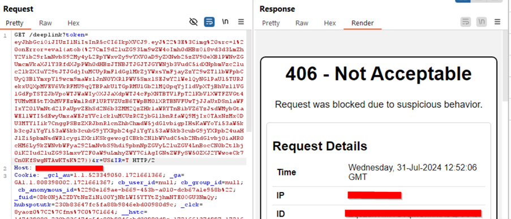This screenshot has width=511, height=219.
Task: Toggle the greyed \n icon in Response panel
Action: point(482,22)
